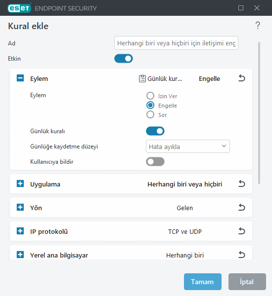Click 'Herhangi biri' local host value
Viewport: 272px width, 296px height.
[185, 255]
